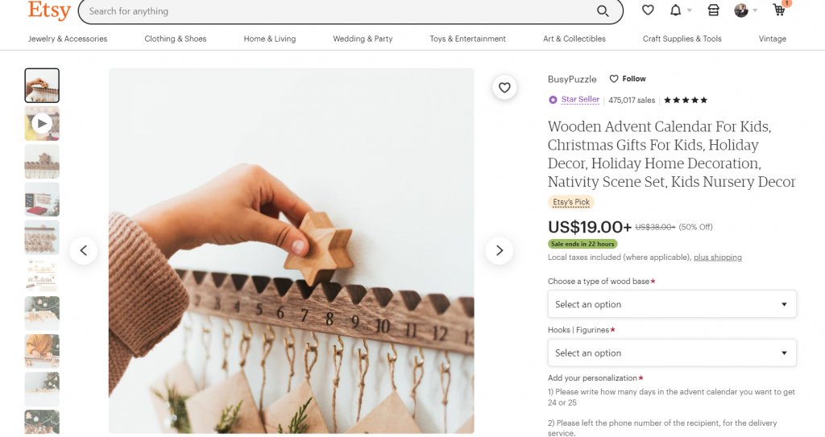Click the Etsy logo

[49, 10]
